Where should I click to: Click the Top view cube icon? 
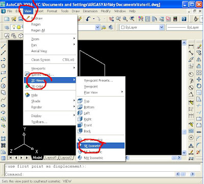(x=80, y=101)
